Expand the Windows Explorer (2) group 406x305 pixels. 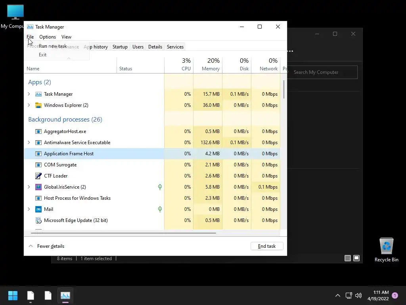[x=29, y=105]
